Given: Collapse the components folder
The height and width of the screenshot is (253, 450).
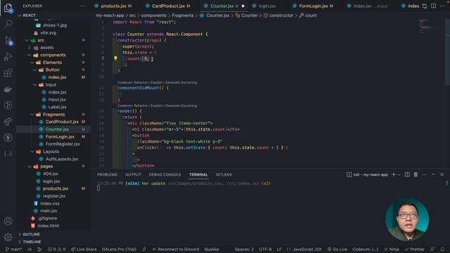Looking at the screenshot, I should point(30,55).
